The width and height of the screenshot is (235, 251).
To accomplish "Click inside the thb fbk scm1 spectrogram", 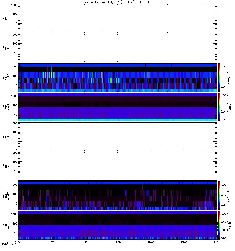I will point(118,107).
